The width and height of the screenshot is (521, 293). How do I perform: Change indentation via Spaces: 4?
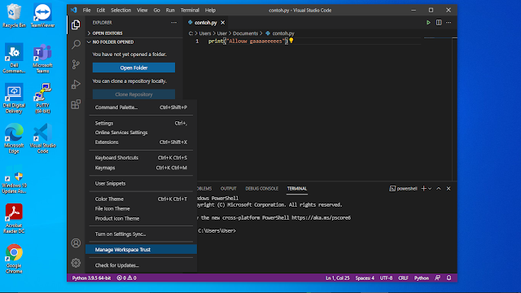365,278
